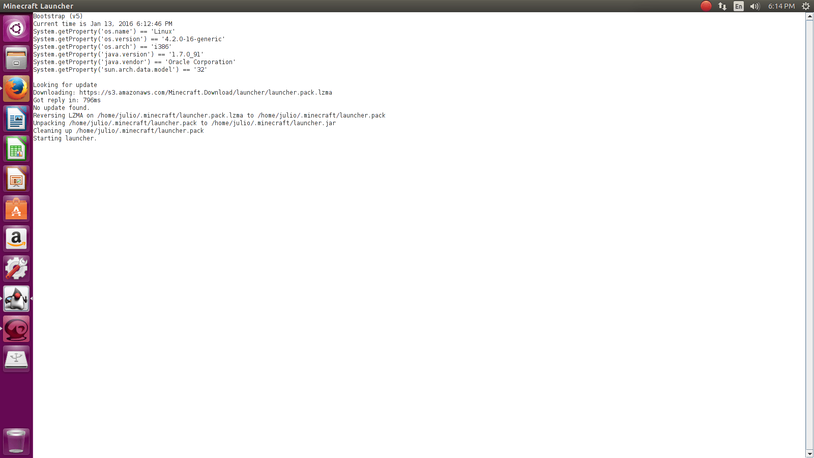The width and height of the screenshot is (814, 458).
Task: Click the Downloading launcher.pack.lzma URL line
Action: pos(183,93)
